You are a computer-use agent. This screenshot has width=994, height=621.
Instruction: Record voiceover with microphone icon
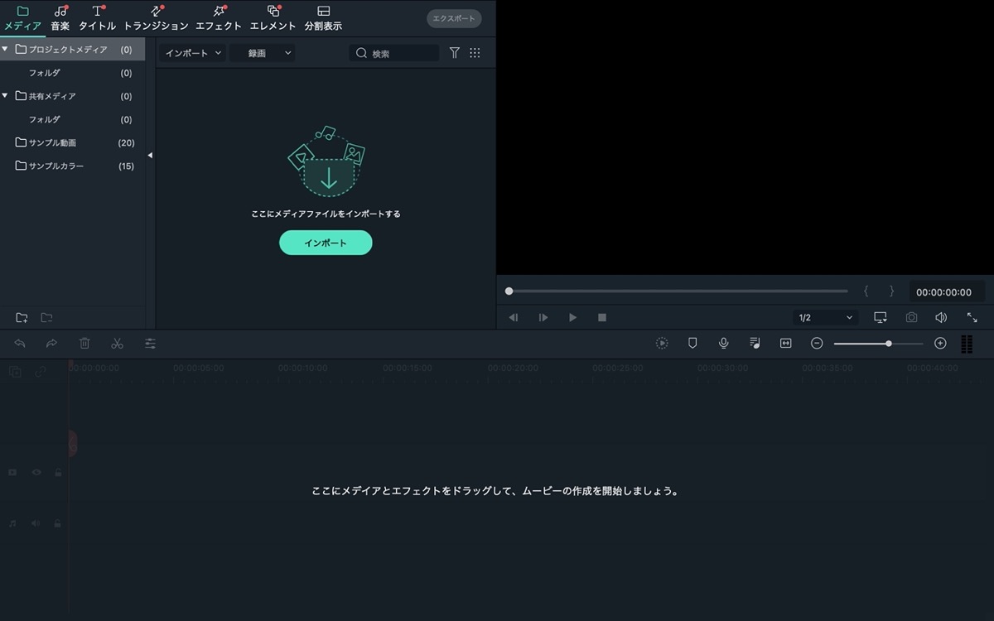pyautogui.click(x=724, y=343)
